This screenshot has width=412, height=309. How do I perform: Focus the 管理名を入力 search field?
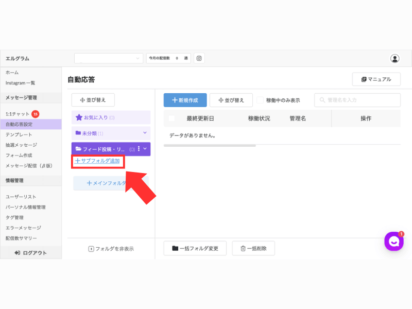[x=357, y=100]
